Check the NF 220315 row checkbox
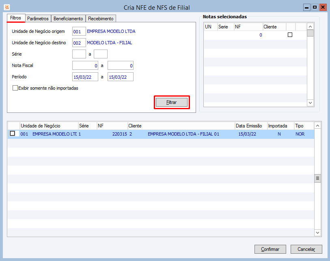330x261 pixels. pos(13,134)
